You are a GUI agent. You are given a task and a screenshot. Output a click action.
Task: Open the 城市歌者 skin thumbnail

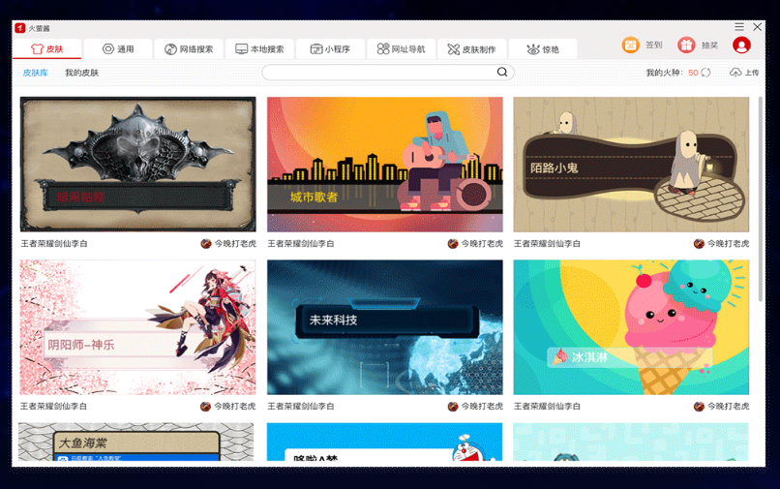click(385, 165)
